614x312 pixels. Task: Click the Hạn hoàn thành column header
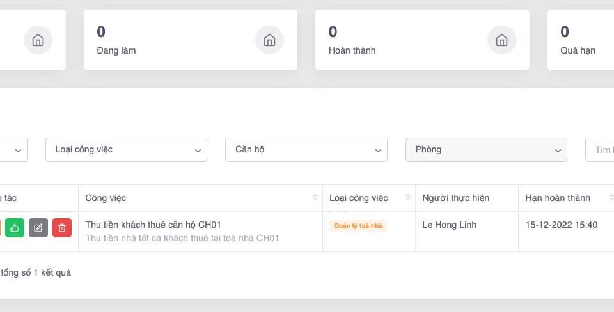tap(558, 198)
